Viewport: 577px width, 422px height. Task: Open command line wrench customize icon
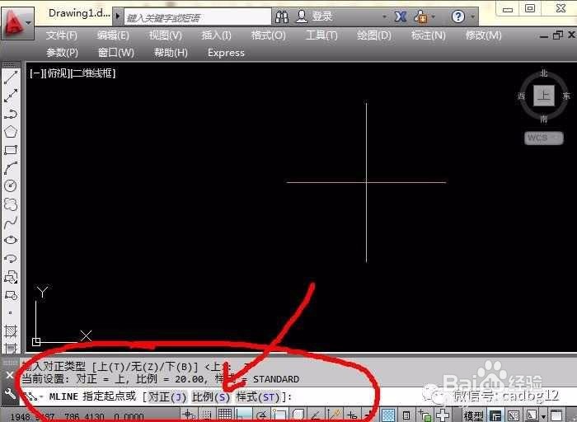[x=10, y=394]
